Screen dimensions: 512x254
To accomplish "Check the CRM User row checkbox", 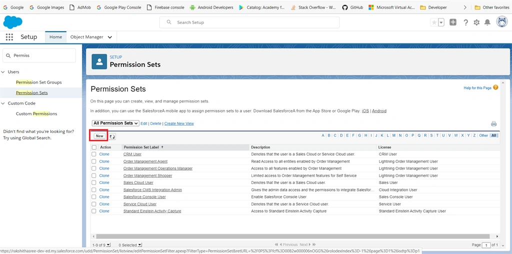I will pos(94,154).
